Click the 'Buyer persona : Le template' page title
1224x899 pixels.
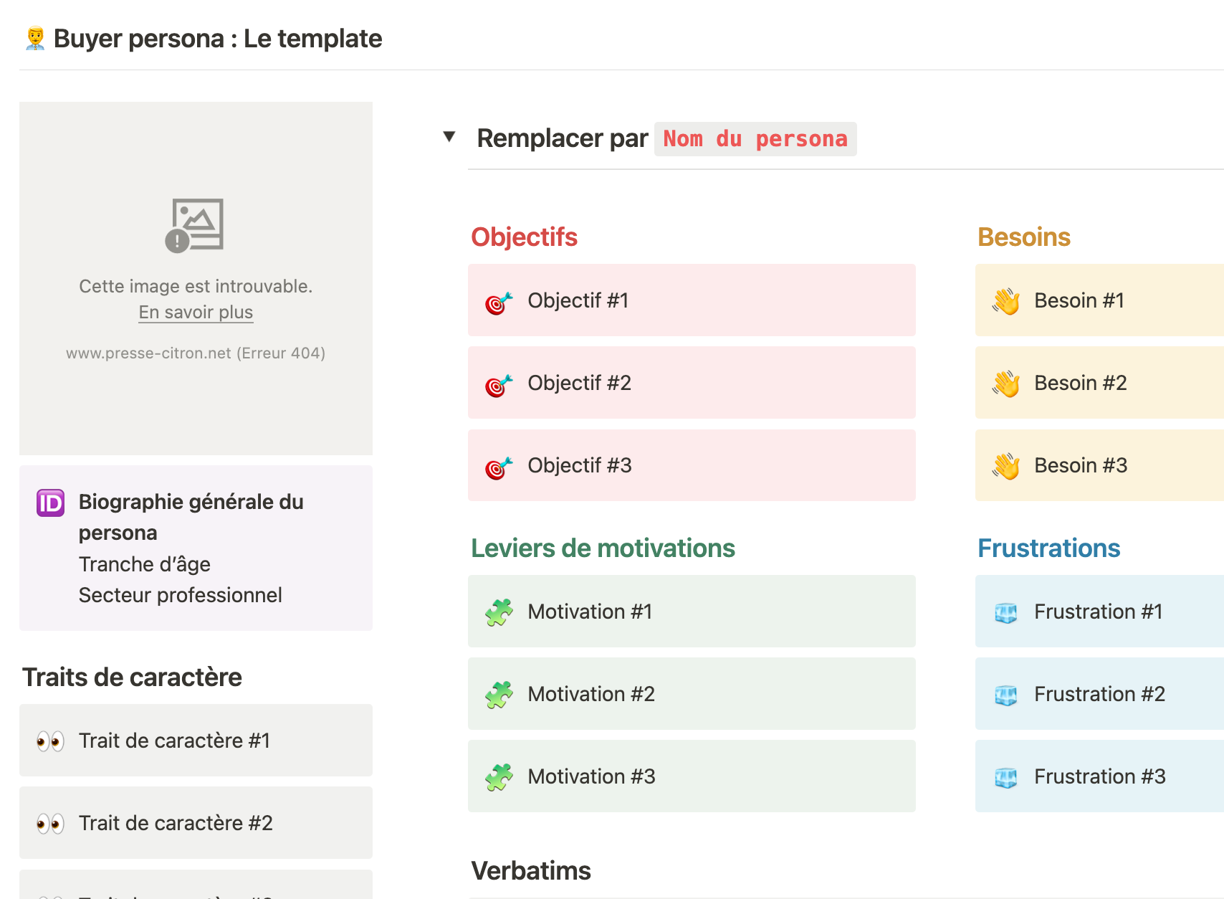tap(218, 39)
